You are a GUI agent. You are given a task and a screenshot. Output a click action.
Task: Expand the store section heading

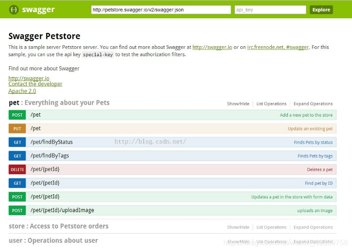(59, 226)
